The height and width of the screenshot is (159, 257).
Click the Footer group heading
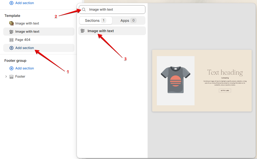(x=15, y=61)
